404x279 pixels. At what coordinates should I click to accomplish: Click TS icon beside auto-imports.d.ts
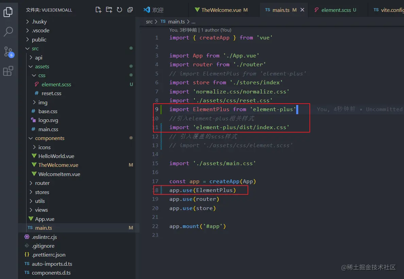pyautogui.click(x=27, y=264)
